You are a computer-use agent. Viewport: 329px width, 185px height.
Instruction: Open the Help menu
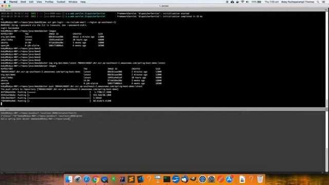(x=83, y=2)
